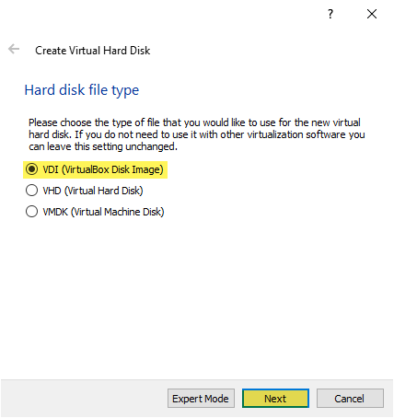Click the Hard disk file type heading
This screenshot has height=418, width=394.
click(x=82, y=90)
